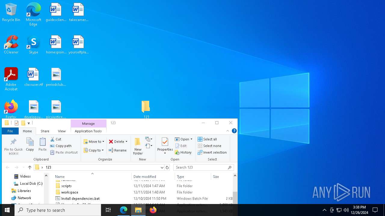
Task: Select the scripts folder row
Action: click(143, 186)
